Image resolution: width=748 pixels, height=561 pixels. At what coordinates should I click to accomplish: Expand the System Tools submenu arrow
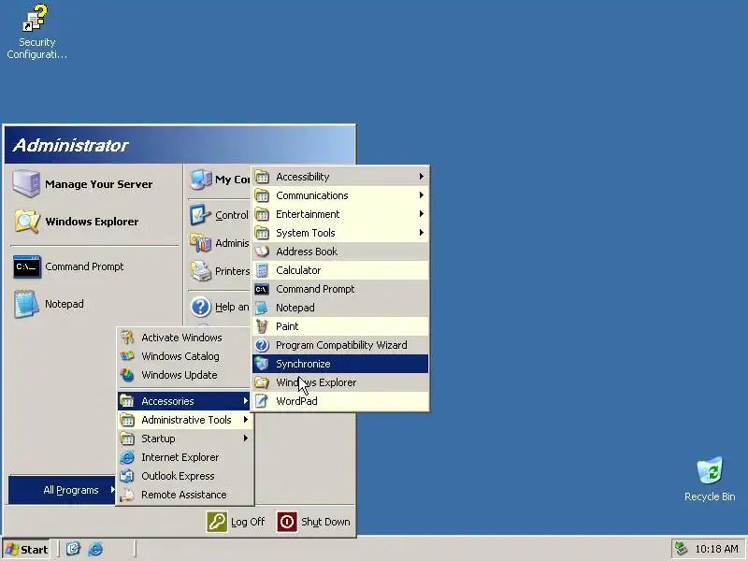(422, 233)
